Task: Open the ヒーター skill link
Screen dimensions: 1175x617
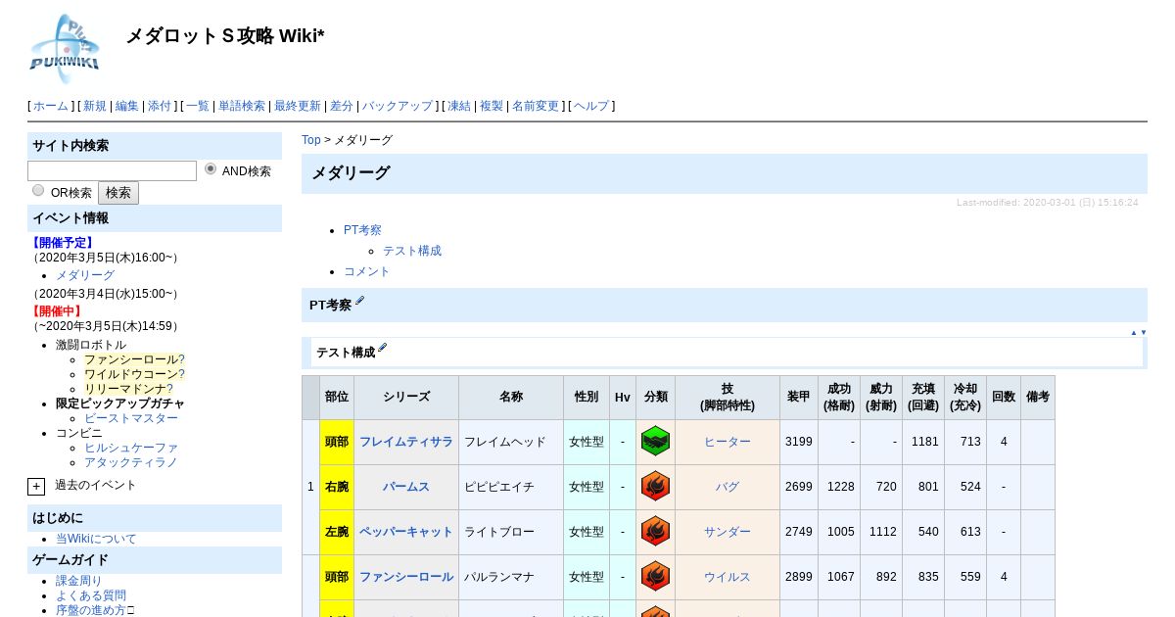Action: coord(728,442)
